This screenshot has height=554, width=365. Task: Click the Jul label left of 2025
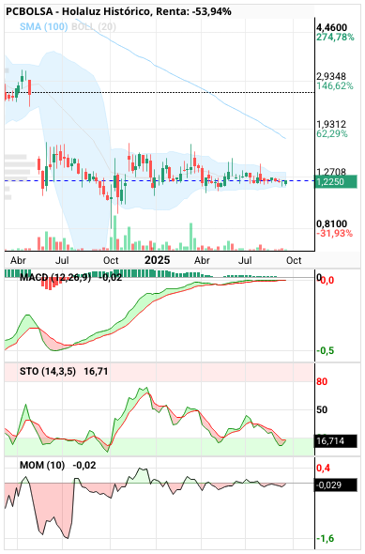click(x=62, y=261)
